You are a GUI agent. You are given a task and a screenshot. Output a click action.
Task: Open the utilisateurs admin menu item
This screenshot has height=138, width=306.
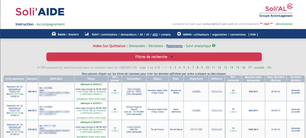pyautogui.click(x=202, y=35)
